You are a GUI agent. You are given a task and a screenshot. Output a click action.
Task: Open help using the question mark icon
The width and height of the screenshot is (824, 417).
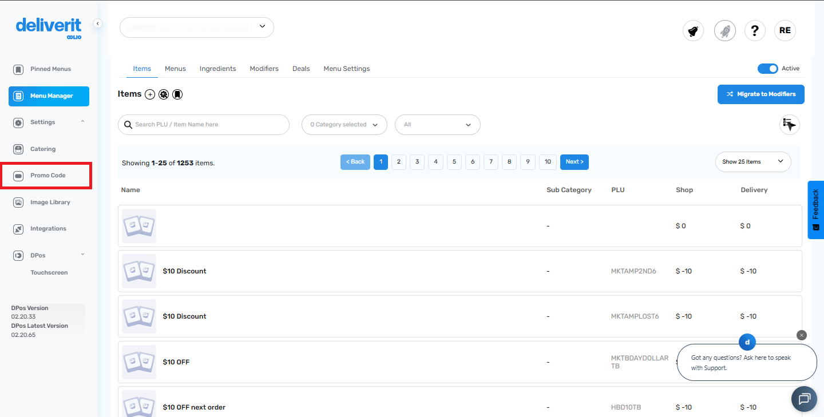point(755,30)
